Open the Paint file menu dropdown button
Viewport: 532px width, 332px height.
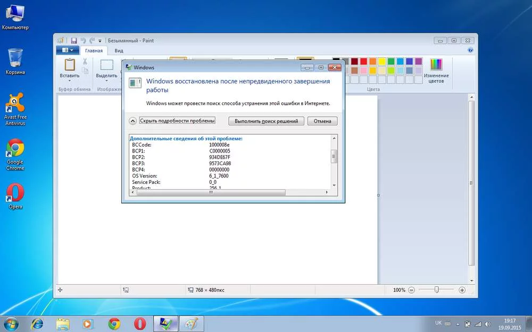click(68, 50)
